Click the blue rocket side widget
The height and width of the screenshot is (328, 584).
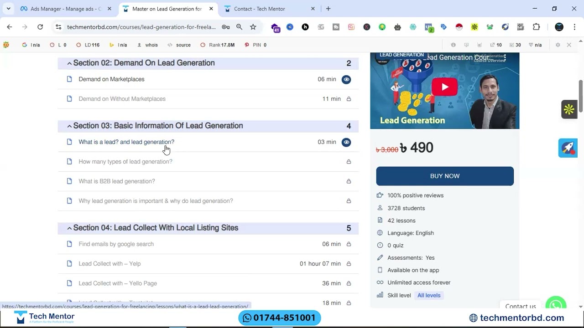click(x=568, y=148)
